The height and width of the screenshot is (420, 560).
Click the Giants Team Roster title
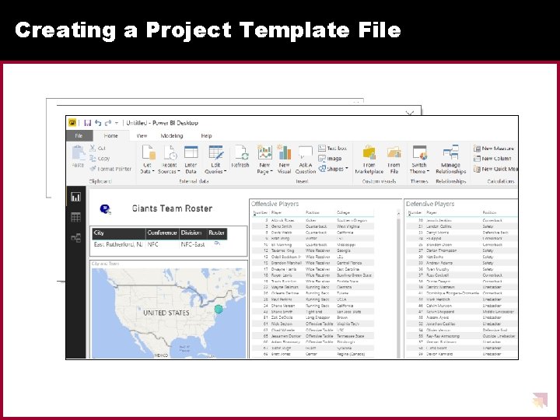(172, 208)
